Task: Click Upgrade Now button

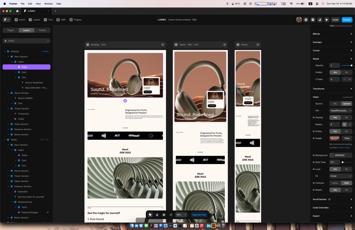Action: tap(199, 215)
